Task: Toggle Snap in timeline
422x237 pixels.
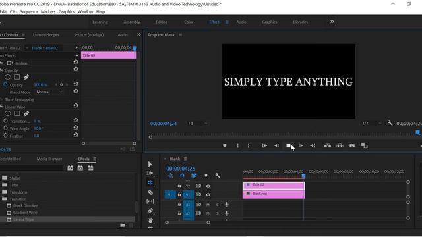Action: coord(182,176)
